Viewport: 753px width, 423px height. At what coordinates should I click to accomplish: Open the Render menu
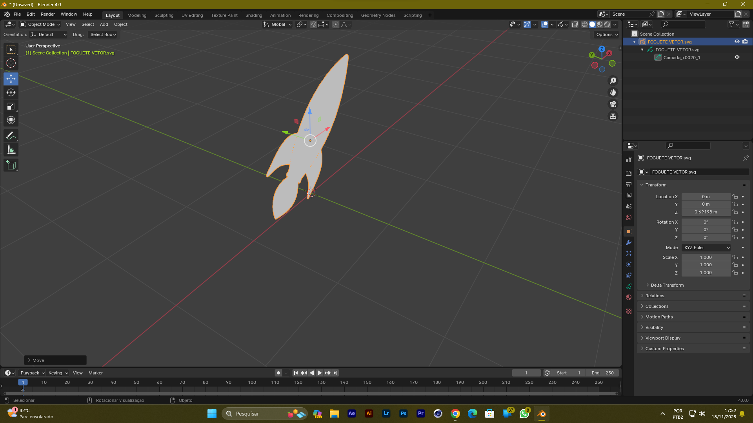[x=48, y=14]
